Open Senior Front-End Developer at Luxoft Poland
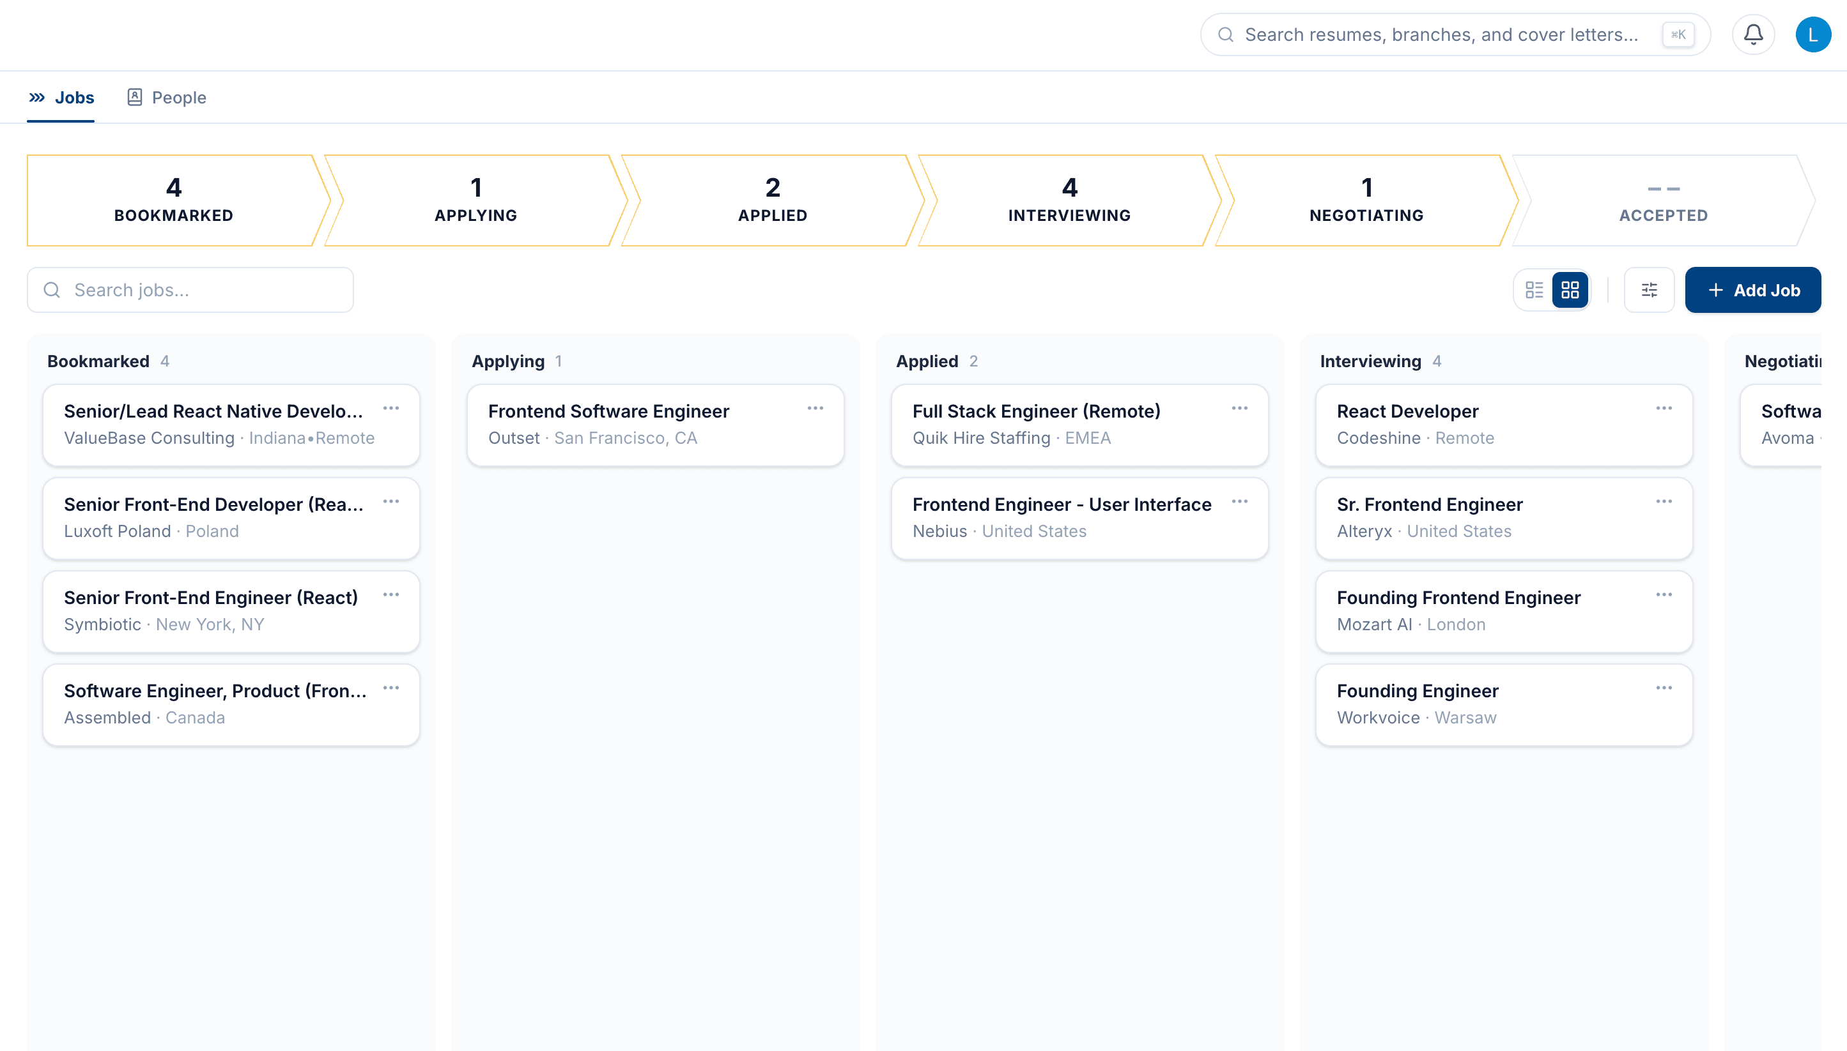This screenshot has width=1847, height=1051. tap(231, 518)
